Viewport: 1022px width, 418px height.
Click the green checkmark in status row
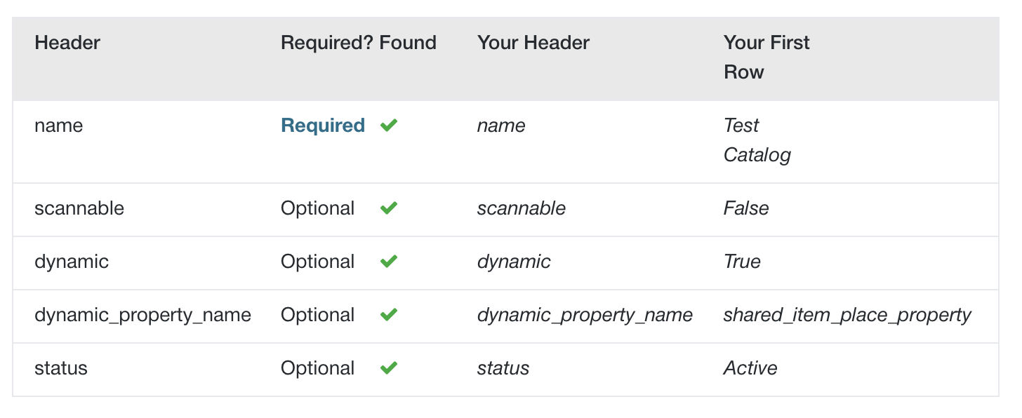[x=389, y=368]
